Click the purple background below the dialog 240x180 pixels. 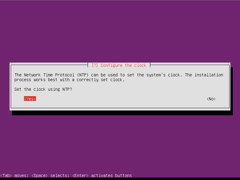120,144
